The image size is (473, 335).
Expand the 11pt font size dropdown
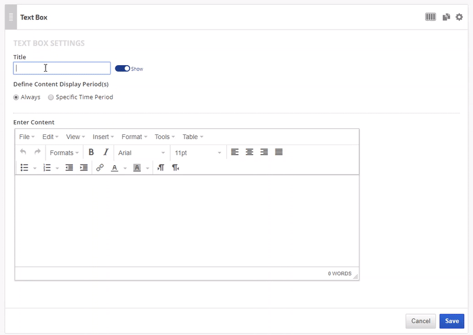coord(197,153)
